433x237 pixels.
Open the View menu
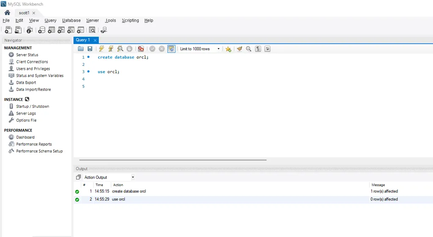[34, 20]
